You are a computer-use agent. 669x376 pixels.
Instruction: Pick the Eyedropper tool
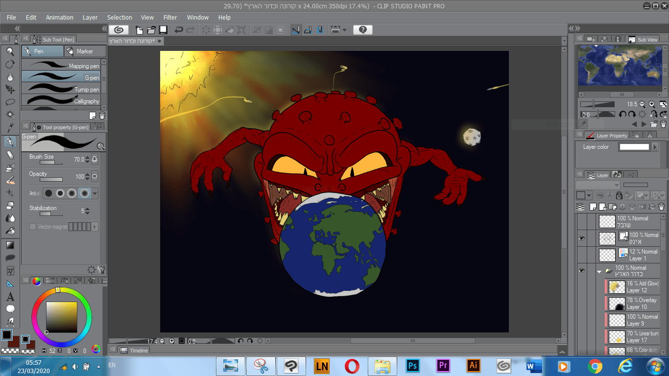coord(10,128)
